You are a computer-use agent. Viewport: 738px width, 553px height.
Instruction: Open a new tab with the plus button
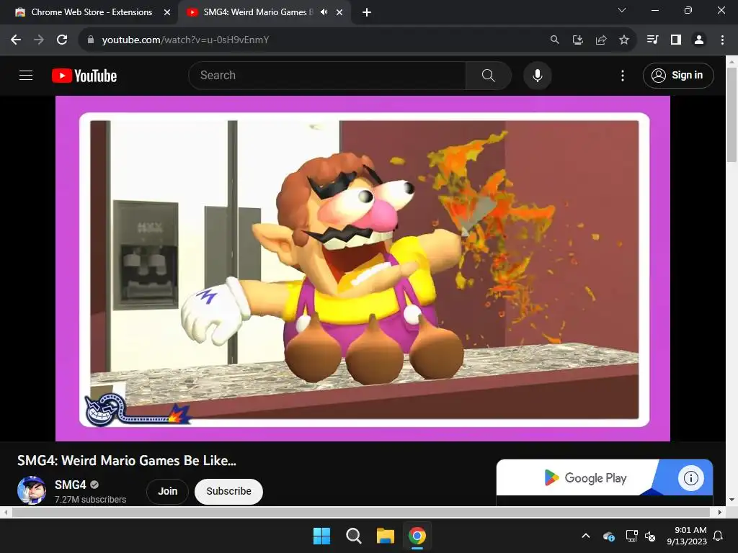(x=367, y=12)
